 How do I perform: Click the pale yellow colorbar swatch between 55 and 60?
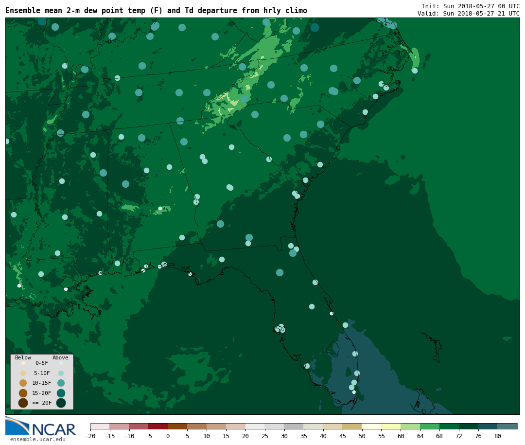click(391, 426)
